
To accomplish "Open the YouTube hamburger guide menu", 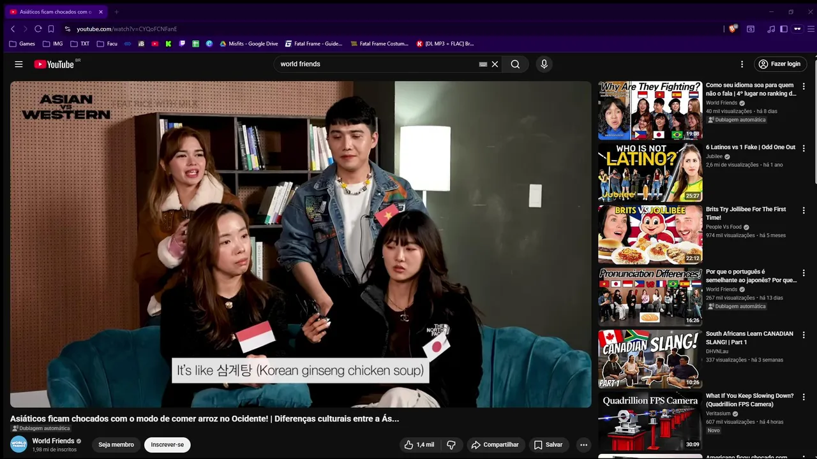I will coord(19,64).
